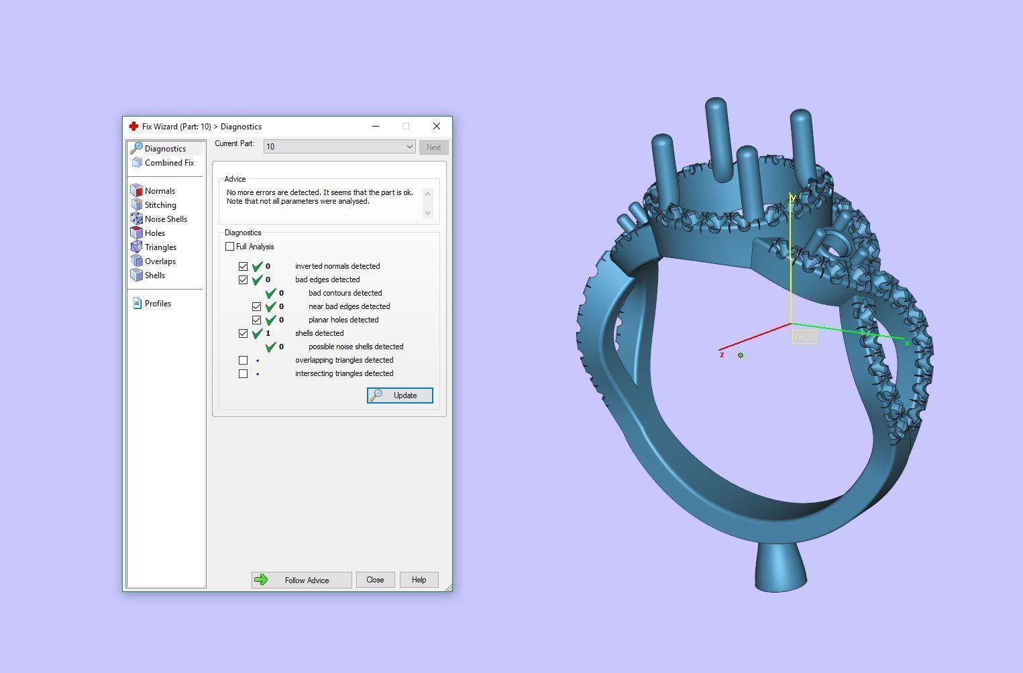The width and height of the screenshot is (1023, 673).
Task: Select the Triangles fix tool
Action: pyautogui.click(x=154, y=247)
